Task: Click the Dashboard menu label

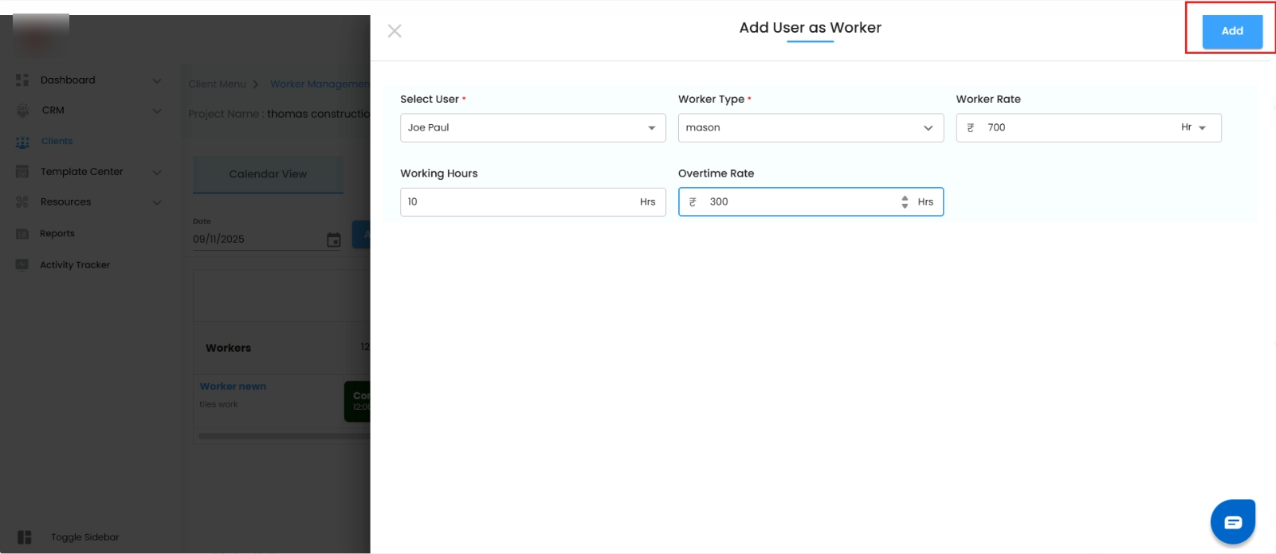Action: tap(68, 80)
